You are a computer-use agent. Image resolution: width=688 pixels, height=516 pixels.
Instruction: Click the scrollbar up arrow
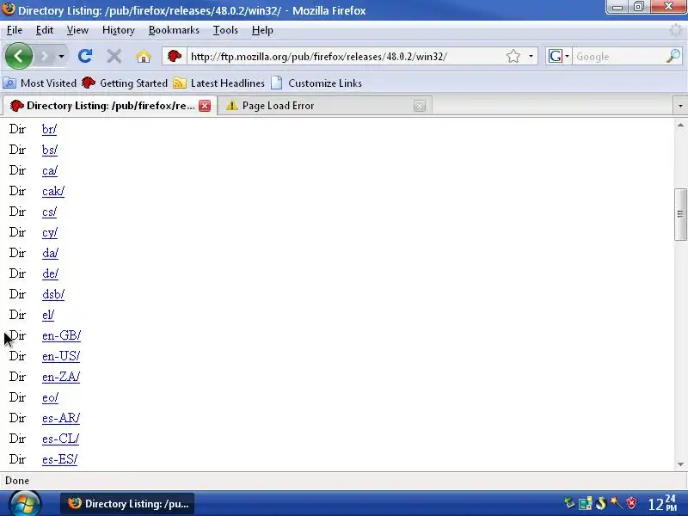[680, 125]
